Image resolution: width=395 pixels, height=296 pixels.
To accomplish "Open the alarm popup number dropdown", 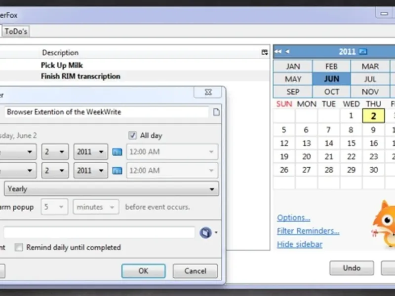I will point(54,207).
